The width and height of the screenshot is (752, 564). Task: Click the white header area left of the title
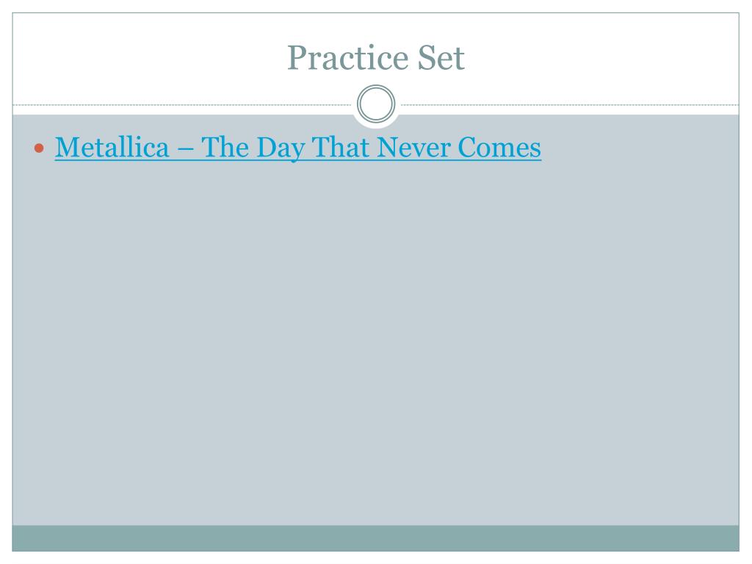(x=148, y=57)
